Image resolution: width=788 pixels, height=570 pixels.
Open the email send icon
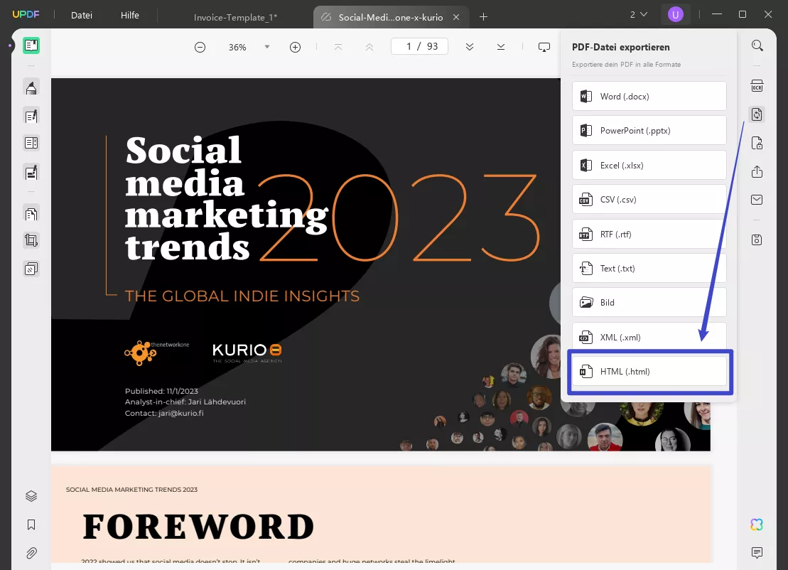tap(757, 200)
